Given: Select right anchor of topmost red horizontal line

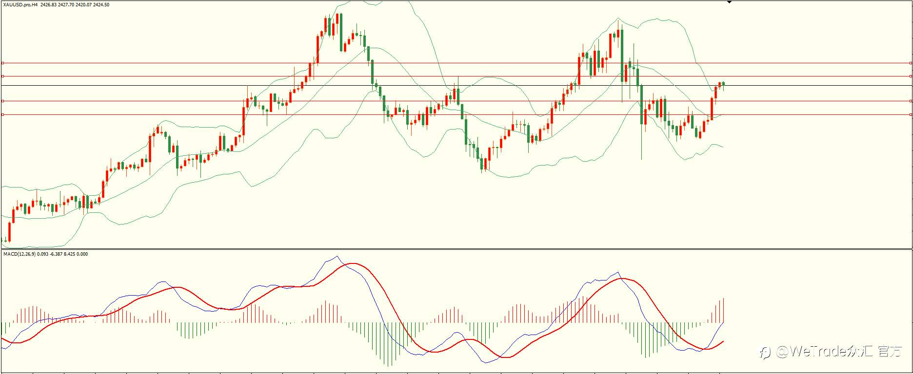Looking at the screenshot, I should point(911,63).
